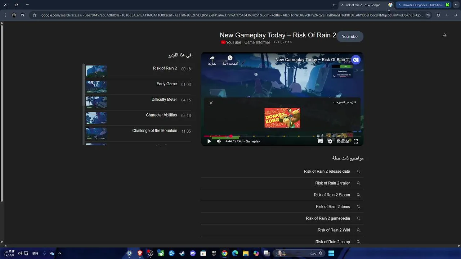Search Risk of Rain 2 trailer

click(282, 183)
